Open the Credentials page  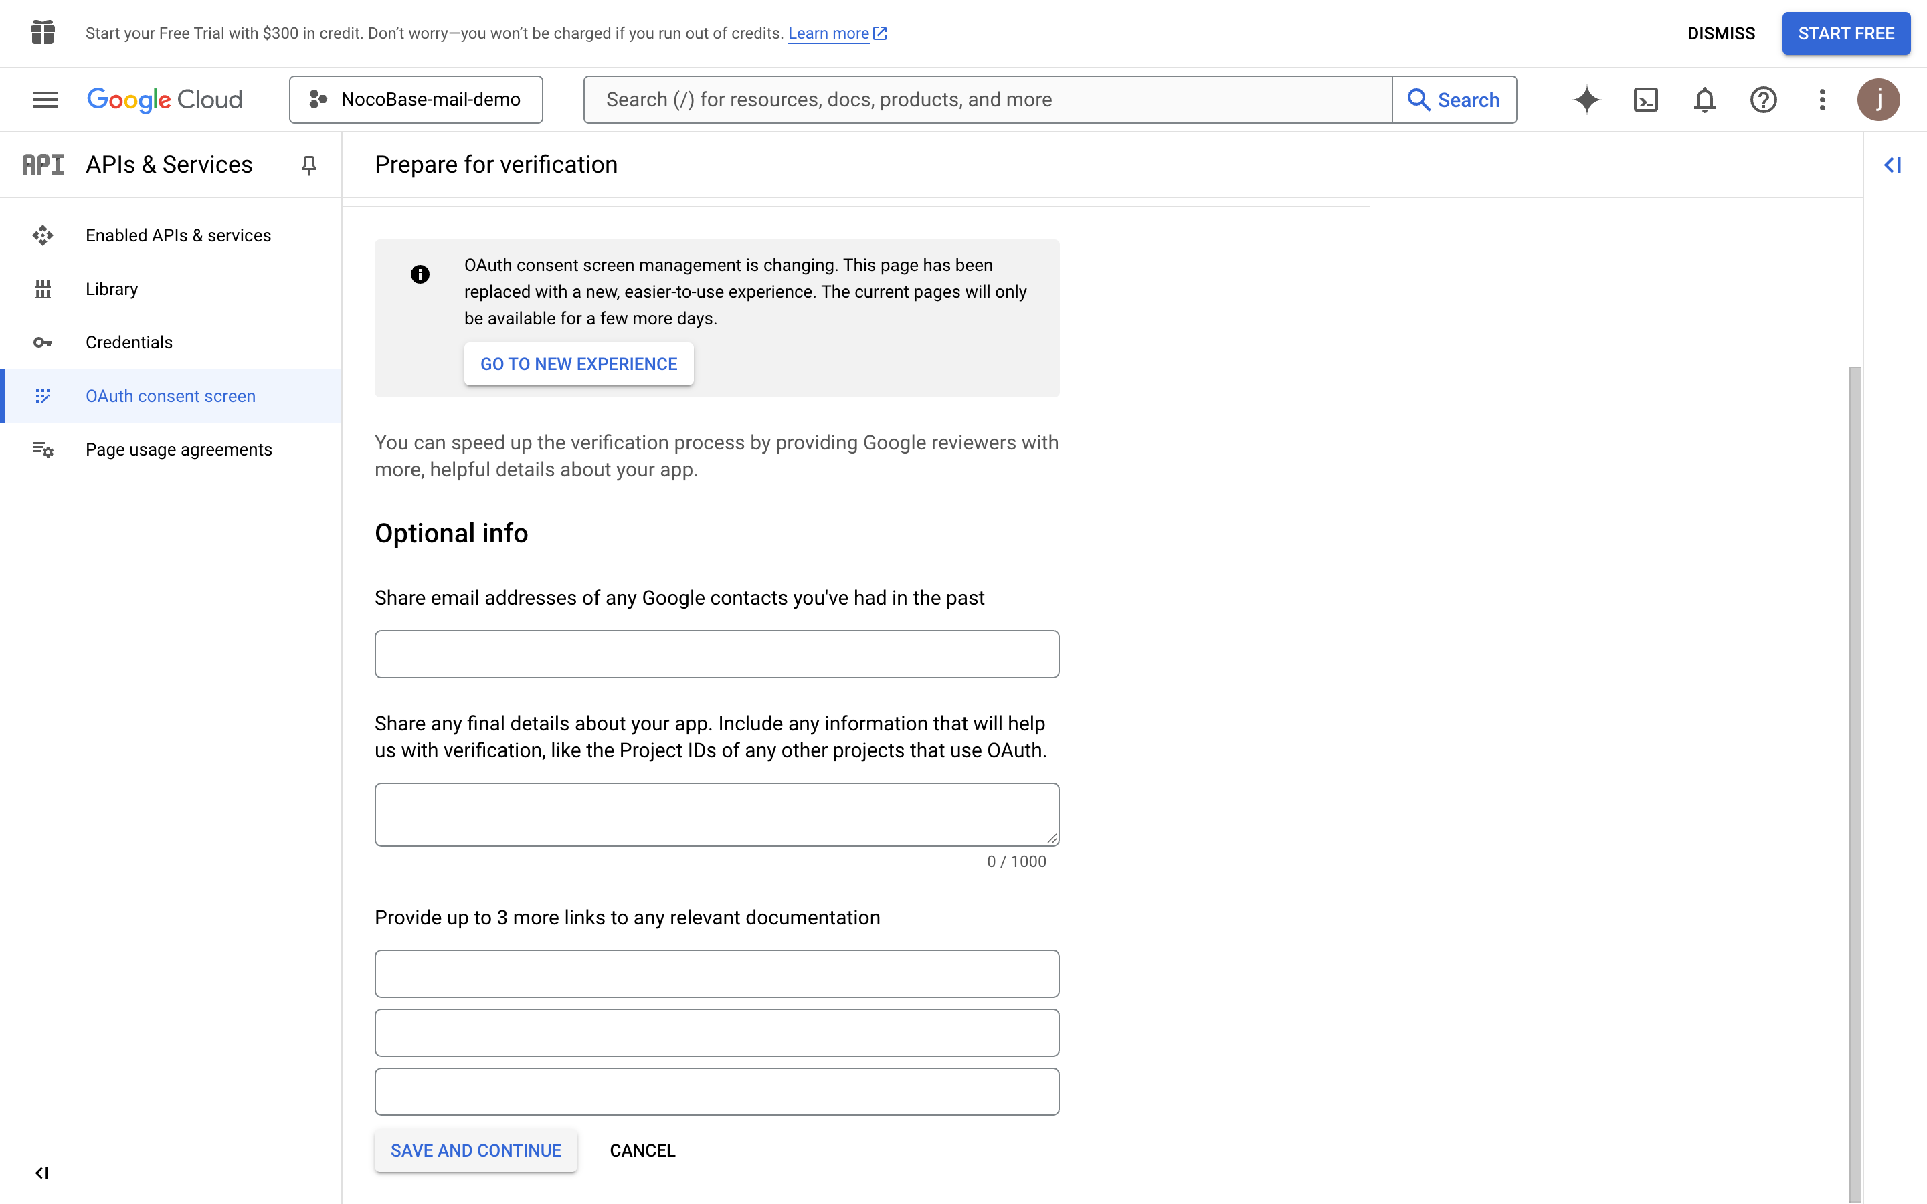coord(129,342)
